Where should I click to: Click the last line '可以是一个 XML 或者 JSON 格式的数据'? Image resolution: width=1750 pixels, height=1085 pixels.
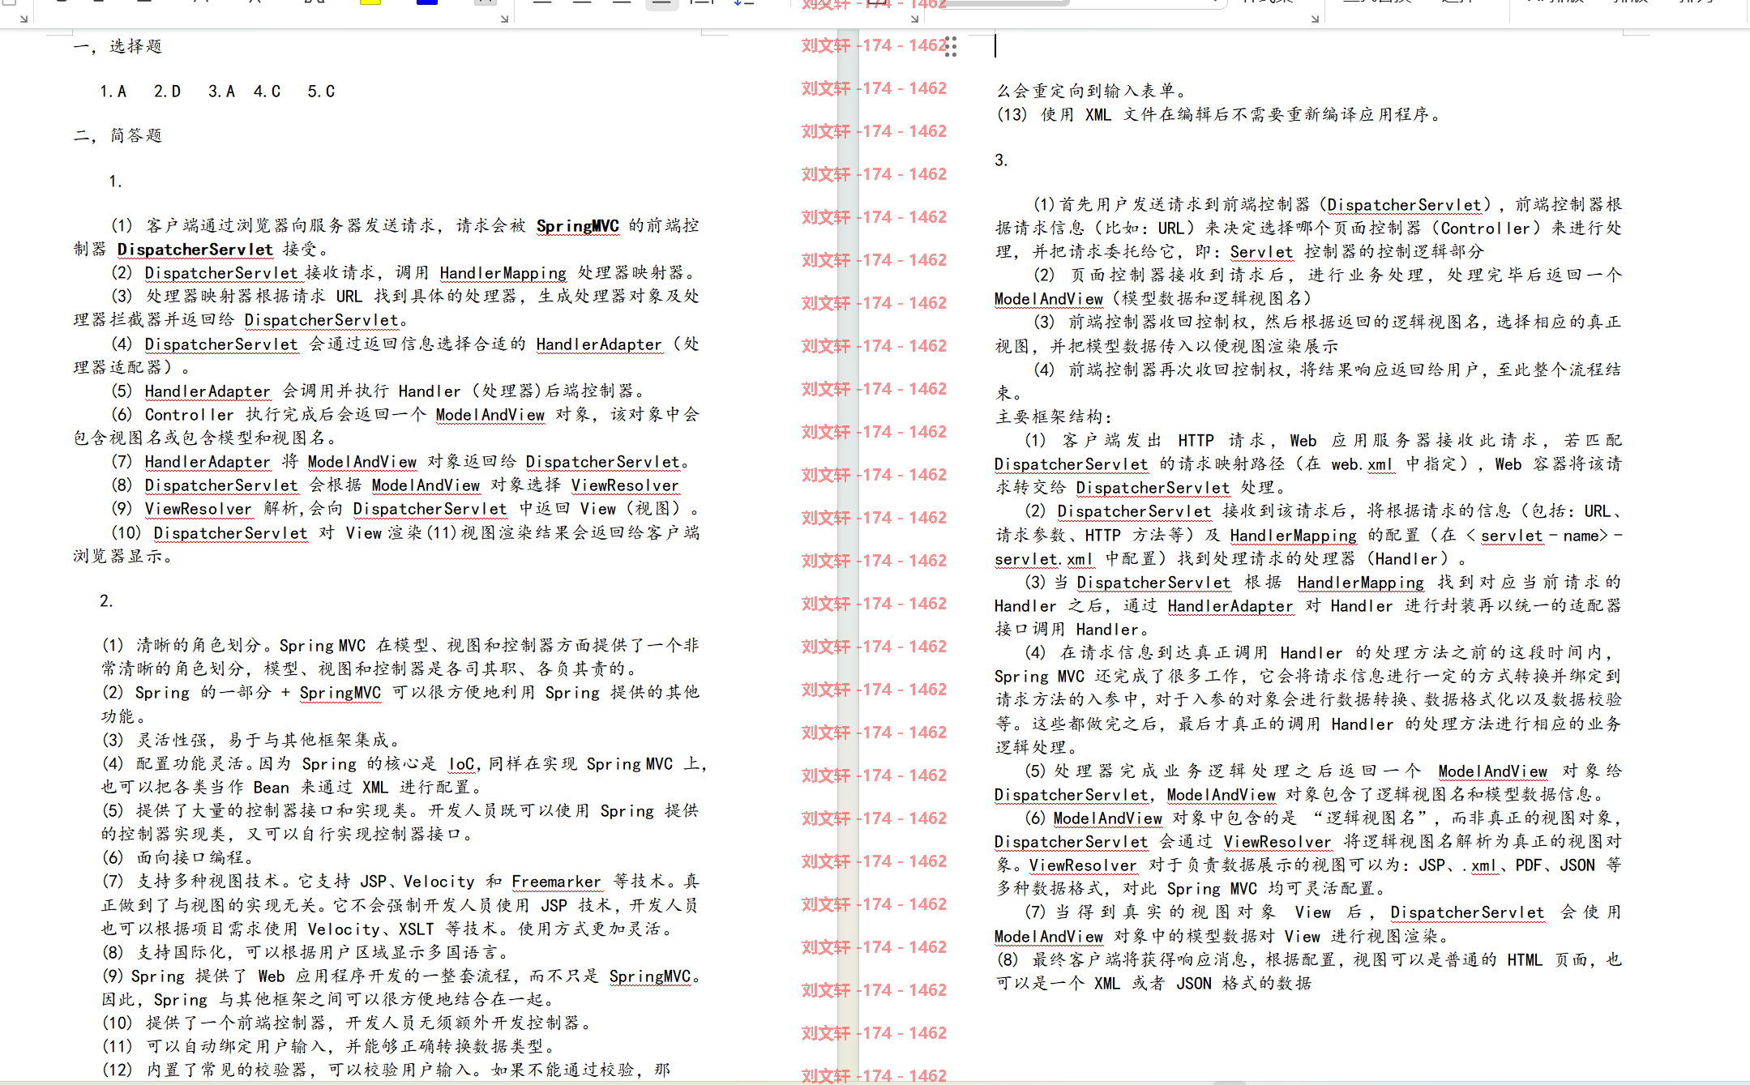point(1153,984)
